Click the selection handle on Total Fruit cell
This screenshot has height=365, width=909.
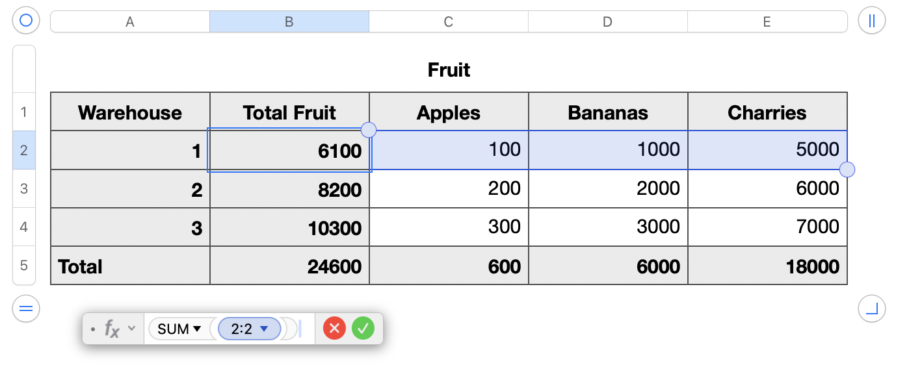369,129
